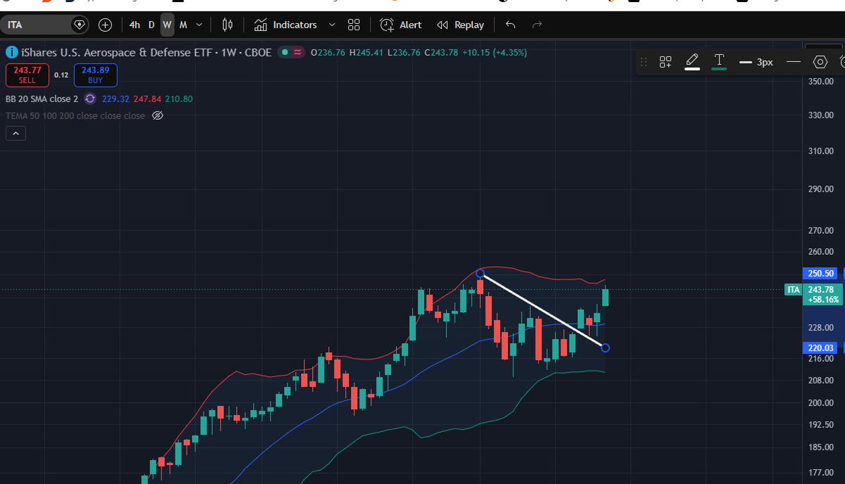Click the 220.03 price label on axis

[x=821, y=347]
